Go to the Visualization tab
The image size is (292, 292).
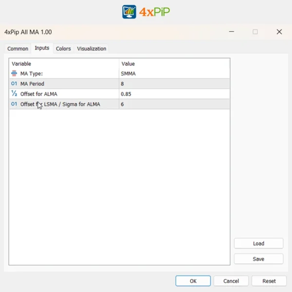(x=91, y=49)
